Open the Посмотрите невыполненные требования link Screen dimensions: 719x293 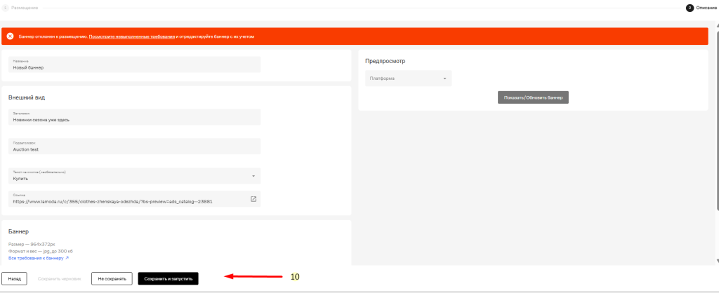[x=132, y=36]
